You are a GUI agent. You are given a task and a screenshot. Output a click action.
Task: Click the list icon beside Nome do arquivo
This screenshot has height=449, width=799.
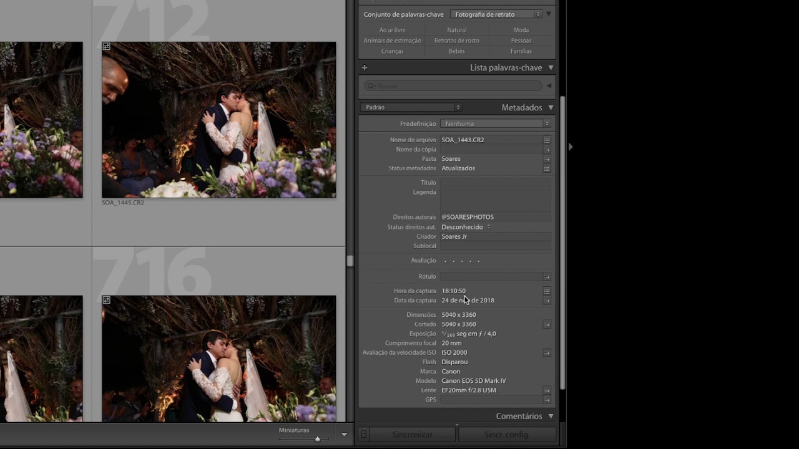click(x=547, y=140)
